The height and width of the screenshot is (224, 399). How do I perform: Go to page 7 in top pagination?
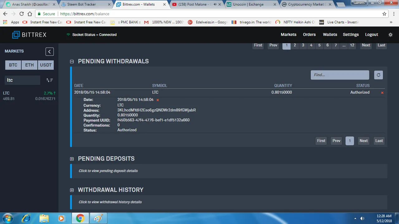click(x=336, y=45)
